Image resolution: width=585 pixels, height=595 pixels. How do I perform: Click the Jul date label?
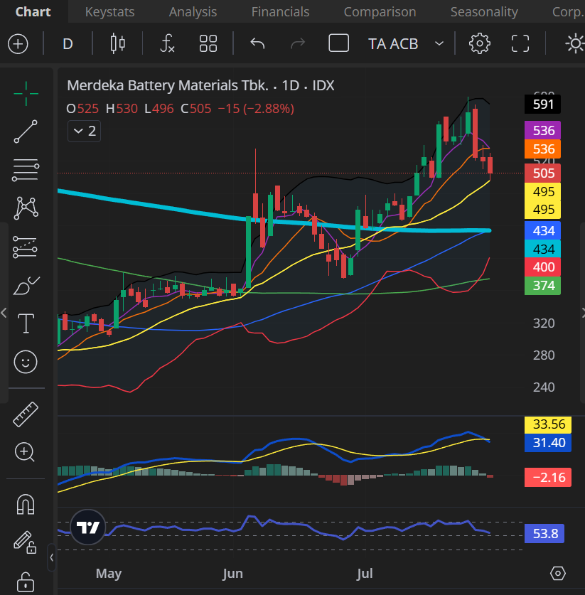365,573
